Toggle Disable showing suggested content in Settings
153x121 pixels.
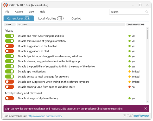coord(9,61)
